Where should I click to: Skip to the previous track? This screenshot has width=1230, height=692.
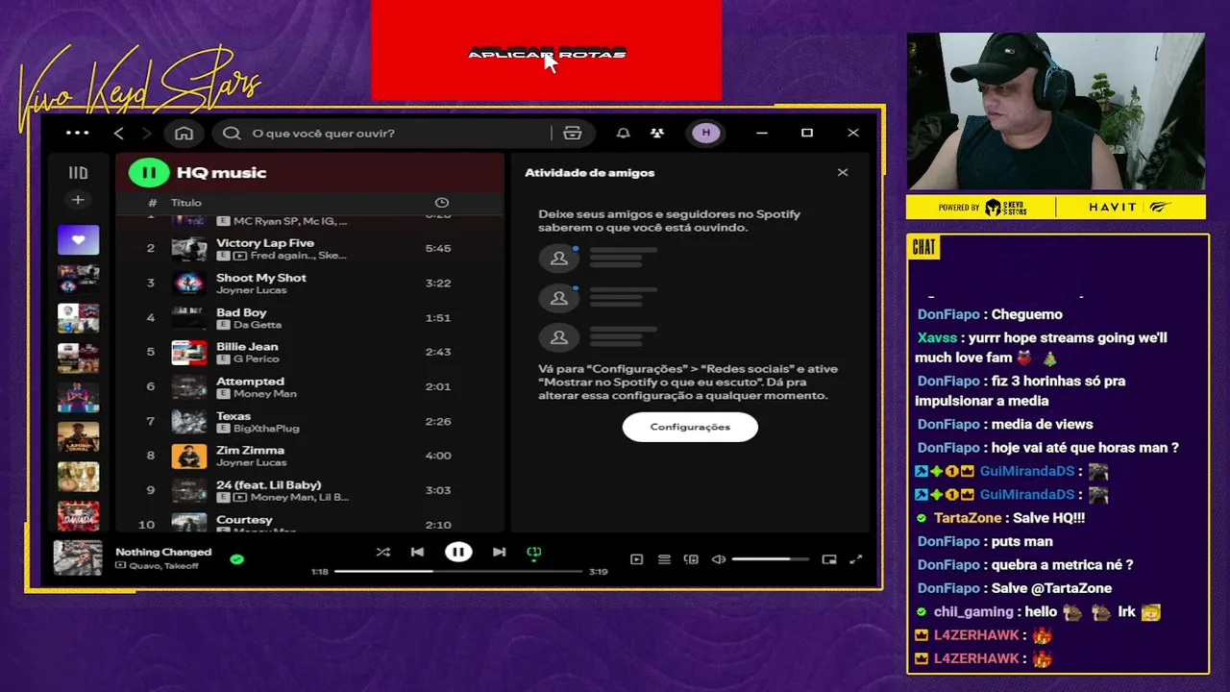(417, 552)
